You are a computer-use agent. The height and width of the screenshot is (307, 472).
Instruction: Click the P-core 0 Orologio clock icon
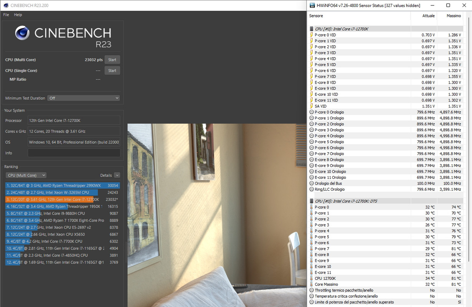[x=311, y=112]
